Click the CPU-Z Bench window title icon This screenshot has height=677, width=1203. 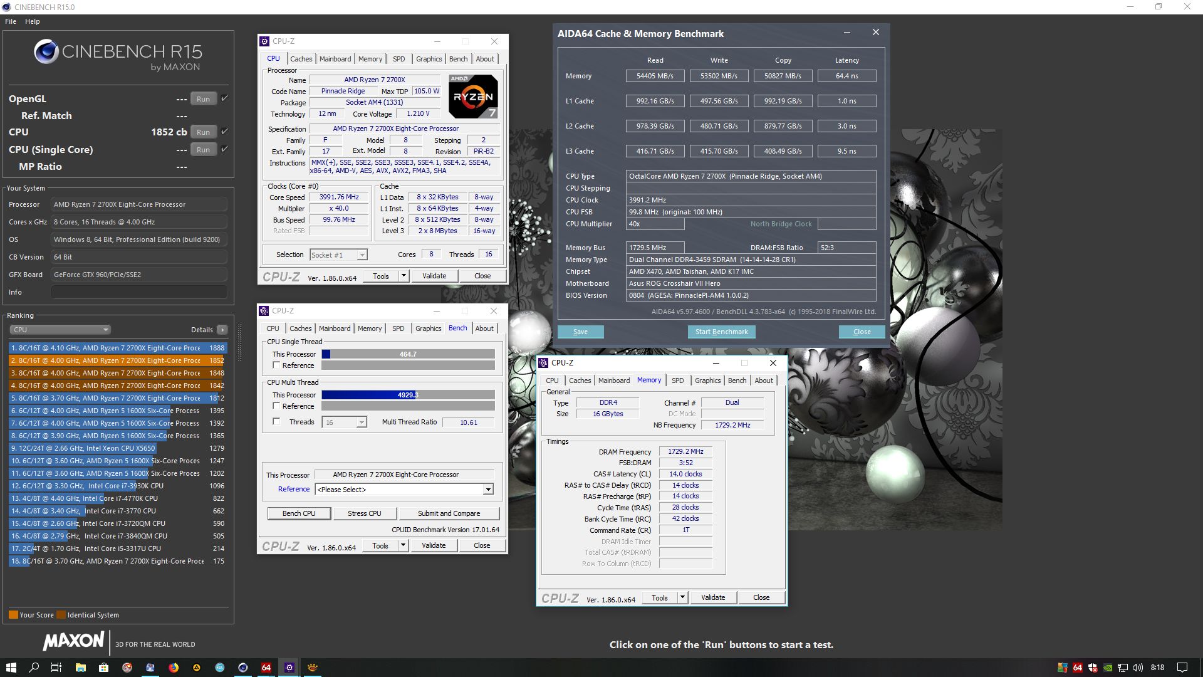264,311
